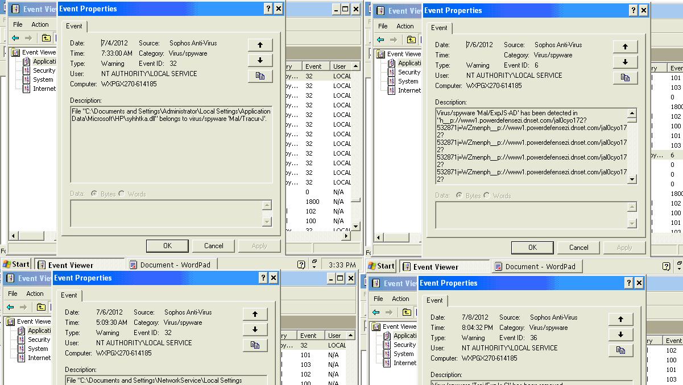683x385 pixels.
Task: Open File menu behind the 7/4/2012 event dialog
Action: tap(18, 24)
